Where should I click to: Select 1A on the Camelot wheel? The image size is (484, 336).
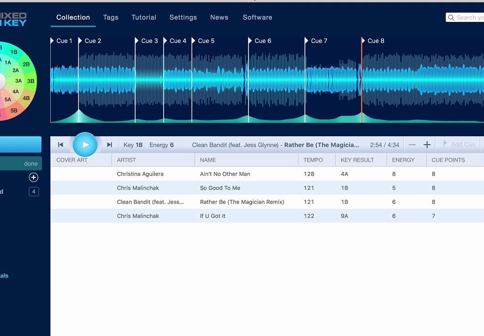tap(8, 63)
